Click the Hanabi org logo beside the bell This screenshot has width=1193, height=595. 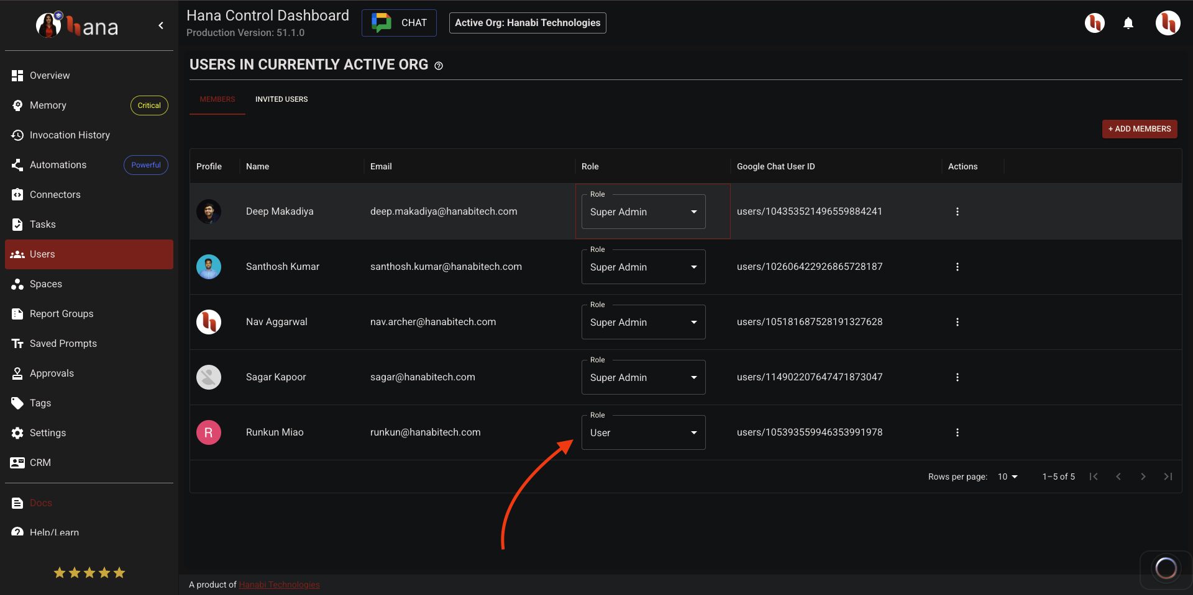tap(1095, 24)
